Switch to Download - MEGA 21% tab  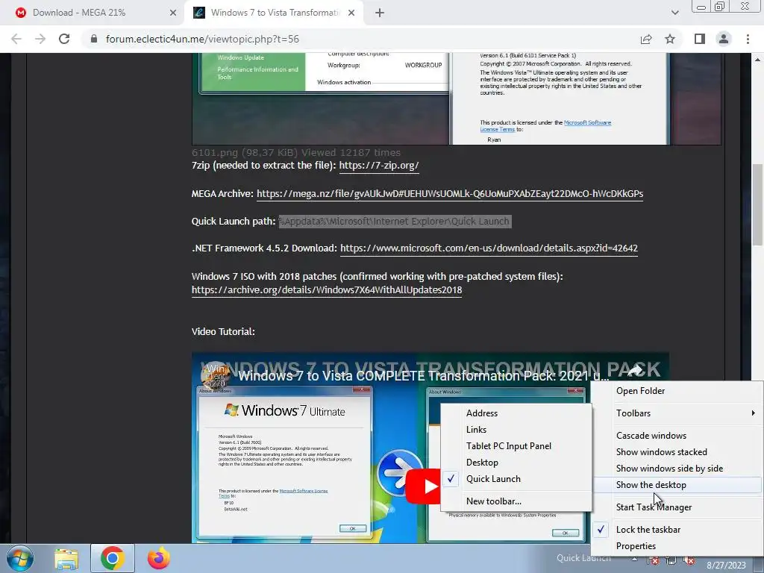point(93,13)
